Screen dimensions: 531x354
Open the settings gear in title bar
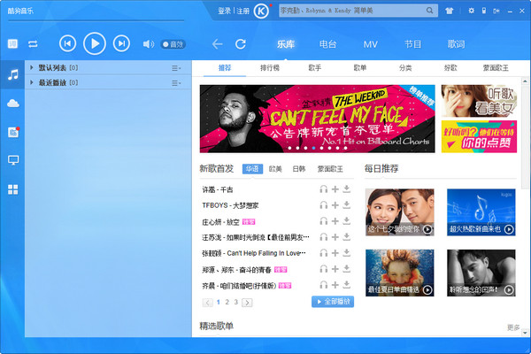click(471, 11)
